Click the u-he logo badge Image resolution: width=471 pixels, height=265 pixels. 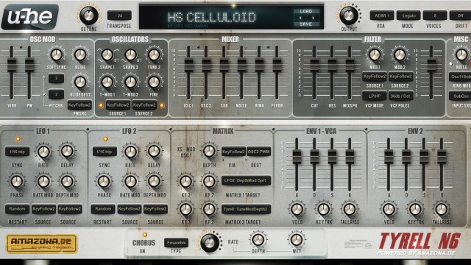click(x=30, y=17)
